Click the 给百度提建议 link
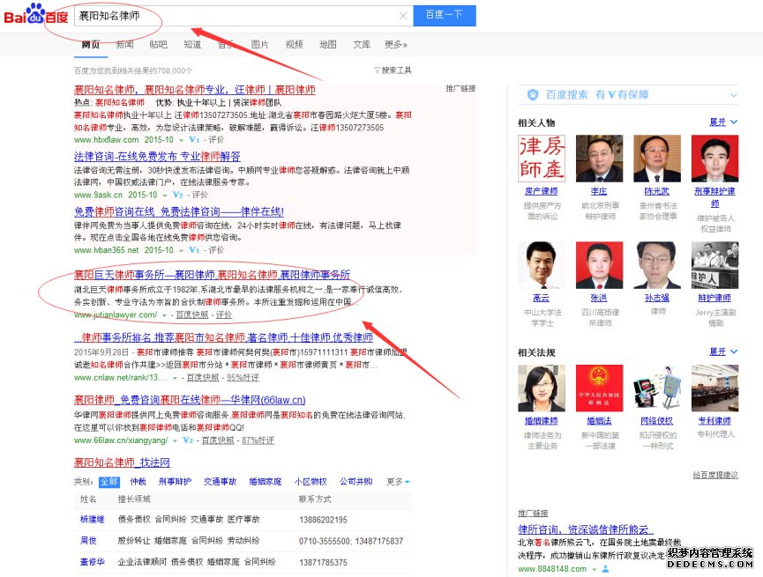Viewport: 763px width, 577px height. 715,475
